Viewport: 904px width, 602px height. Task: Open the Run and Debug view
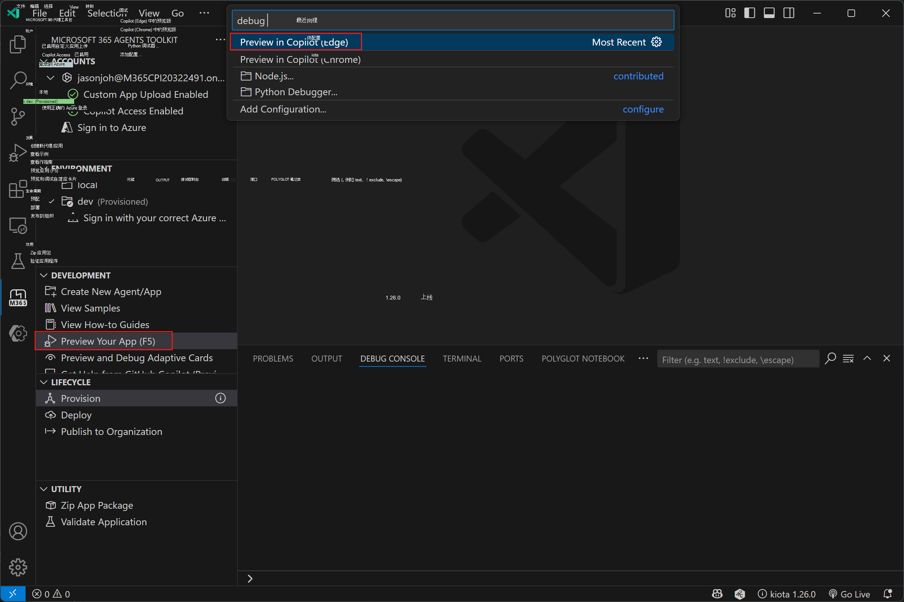pyautogui.click(x=18, y=153)
